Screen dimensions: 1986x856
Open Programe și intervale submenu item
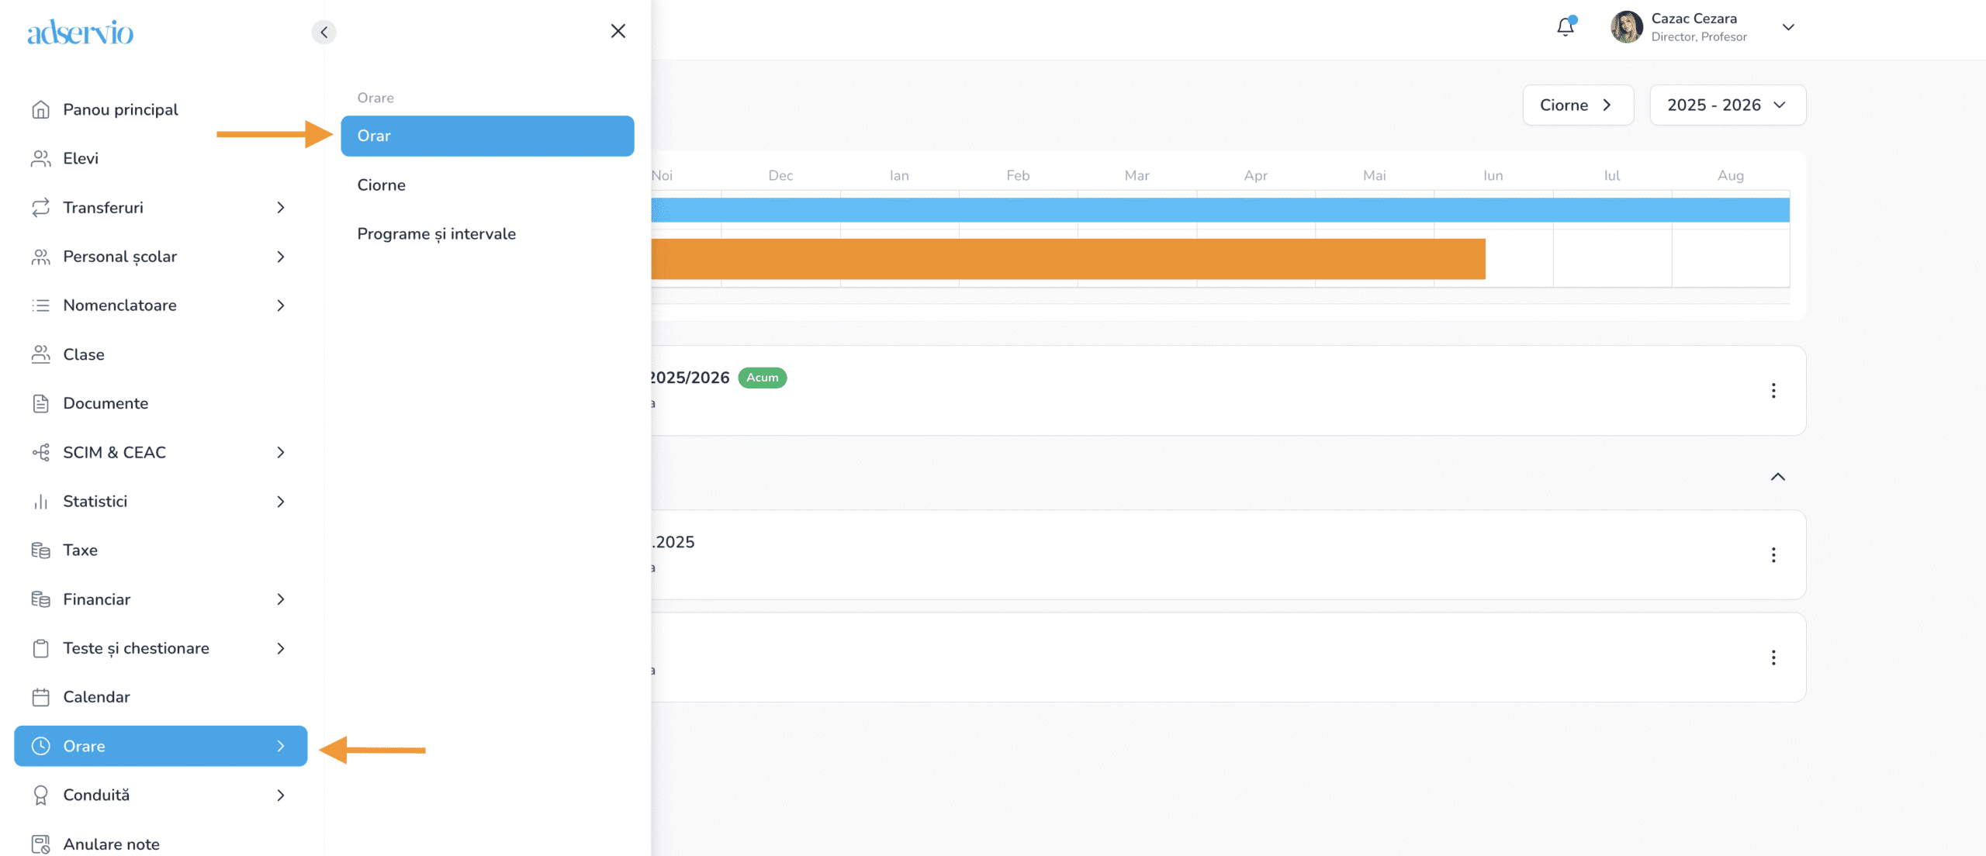point(436,233)
